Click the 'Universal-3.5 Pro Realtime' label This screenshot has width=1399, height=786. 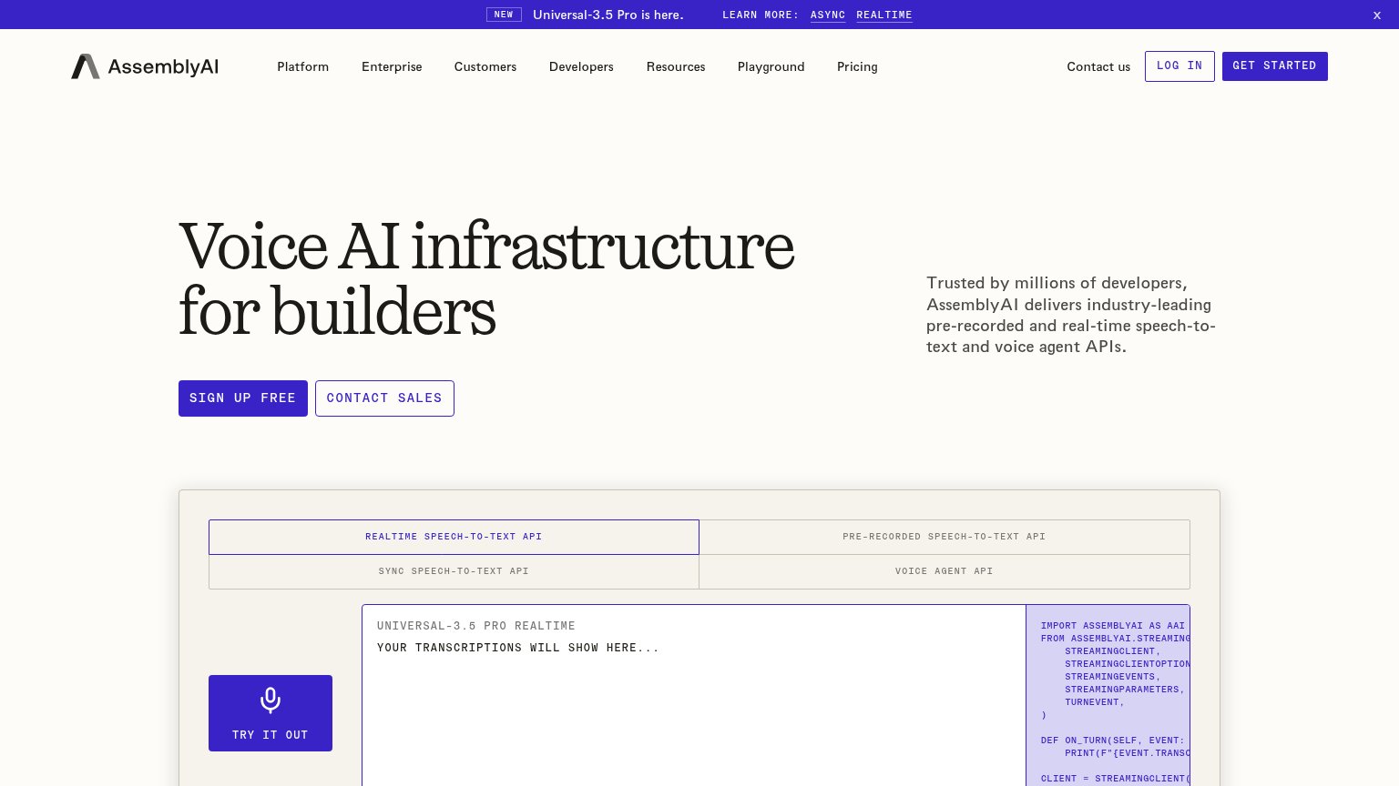[x=476, y=626]
